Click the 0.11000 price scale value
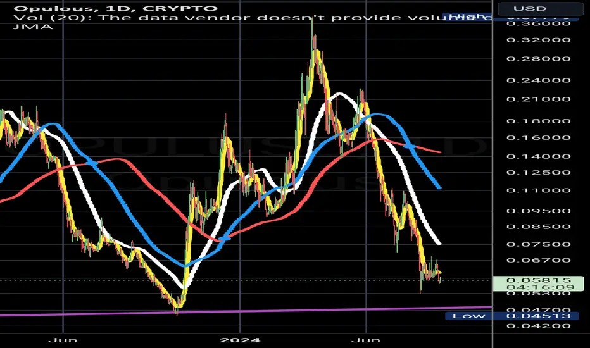The image size is (590, 348). tap(539, 190)
